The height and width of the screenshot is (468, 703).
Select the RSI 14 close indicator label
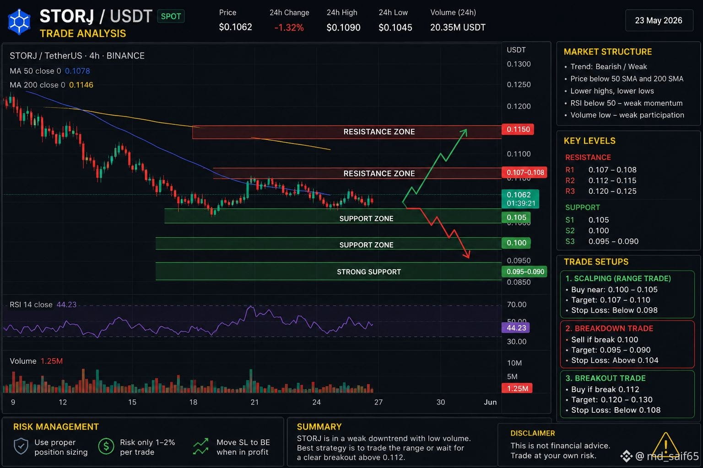point(43,304)
